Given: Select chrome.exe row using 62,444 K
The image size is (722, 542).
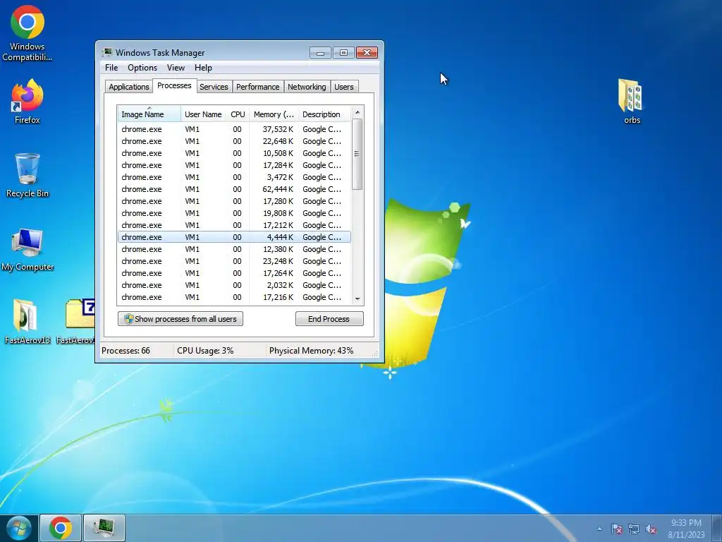Looking at the screenshot, I should tap(234, 189).
